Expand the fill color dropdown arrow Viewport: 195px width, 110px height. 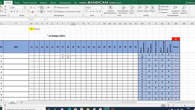click(30, 12)
